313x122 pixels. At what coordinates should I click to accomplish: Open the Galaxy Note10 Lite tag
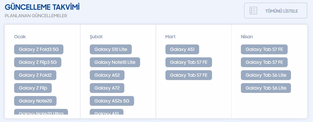coord(115,62)
